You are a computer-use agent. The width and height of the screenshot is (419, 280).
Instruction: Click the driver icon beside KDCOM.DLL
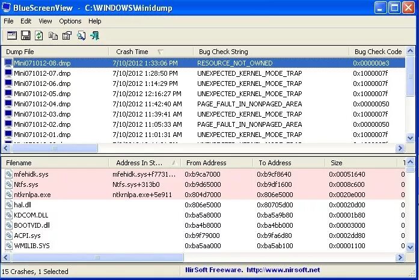pyautogui.click(x=9, y=215)
